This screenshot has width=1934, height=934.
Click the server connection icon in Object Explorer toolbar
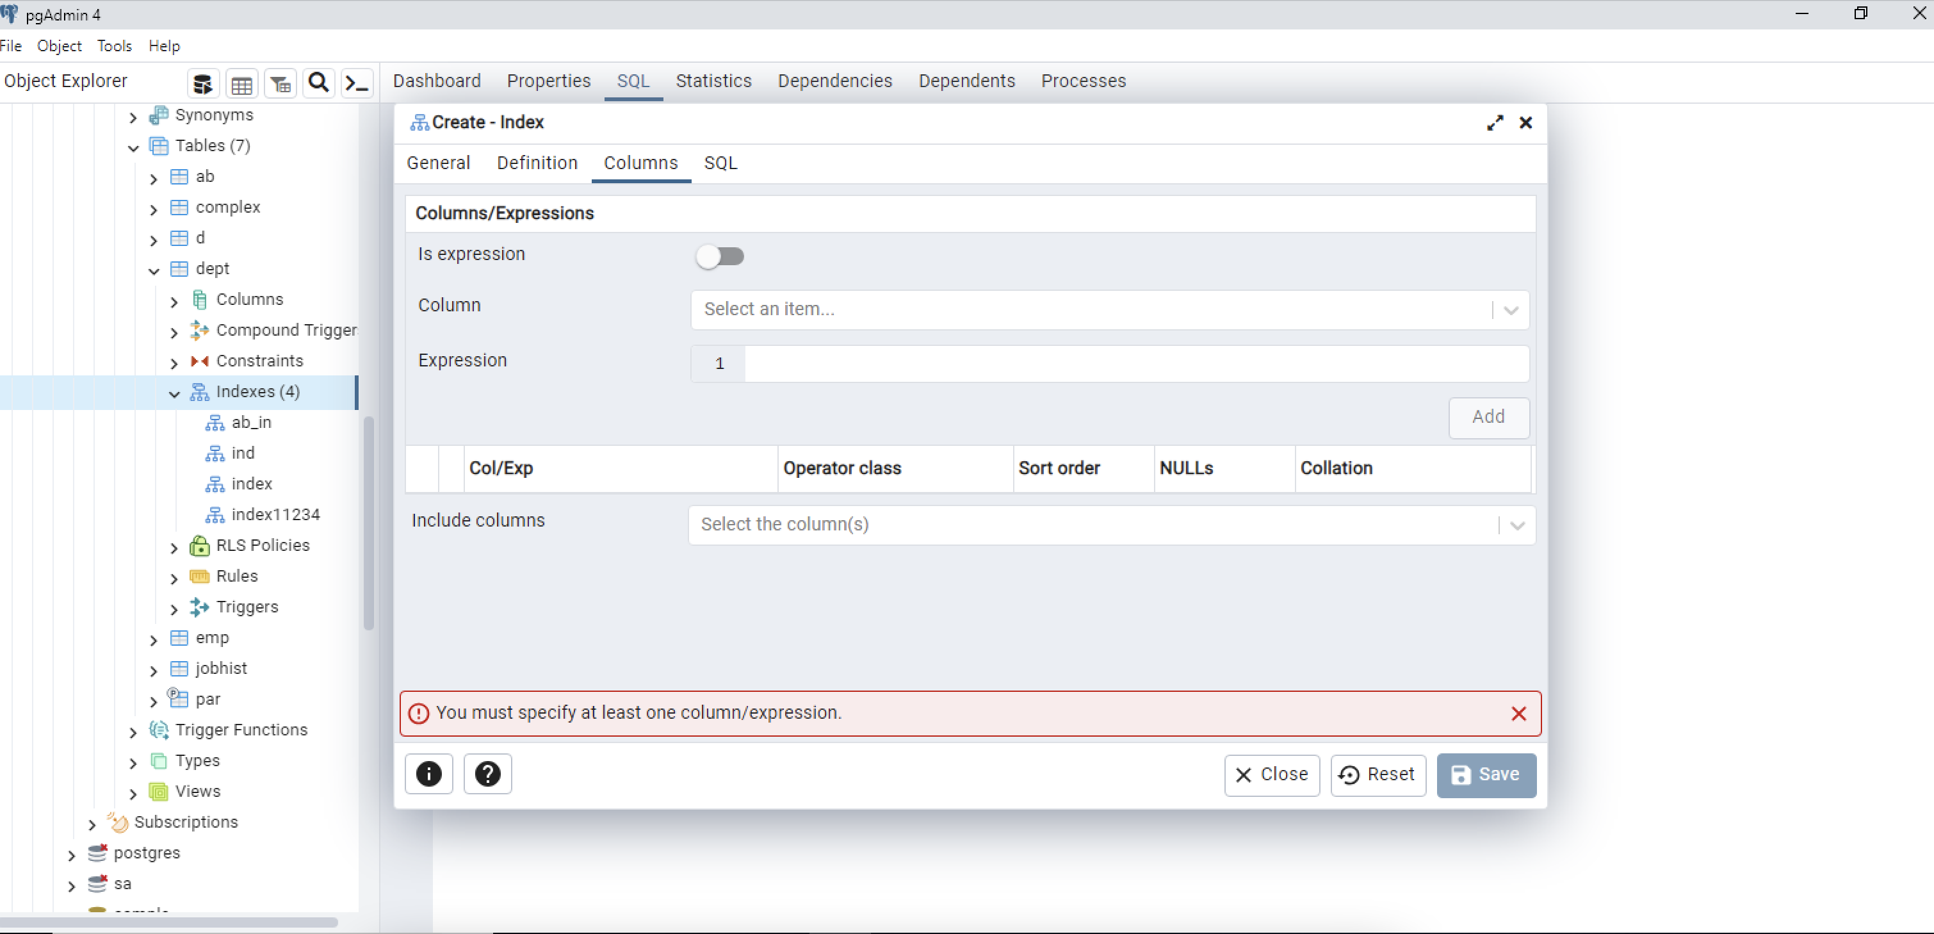click(203, 83)
